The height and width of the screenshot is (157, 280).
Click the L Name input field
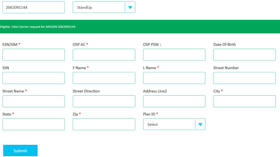point(174,78)
